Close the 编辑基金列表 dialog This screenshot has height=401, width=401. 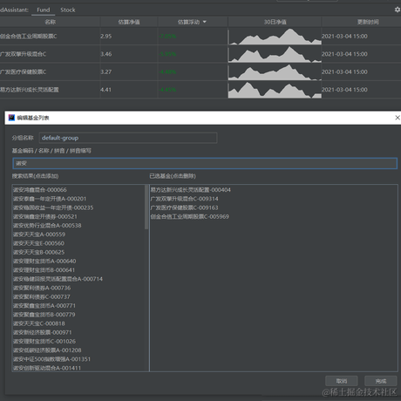pyautogui.click(x=398, y=118)
